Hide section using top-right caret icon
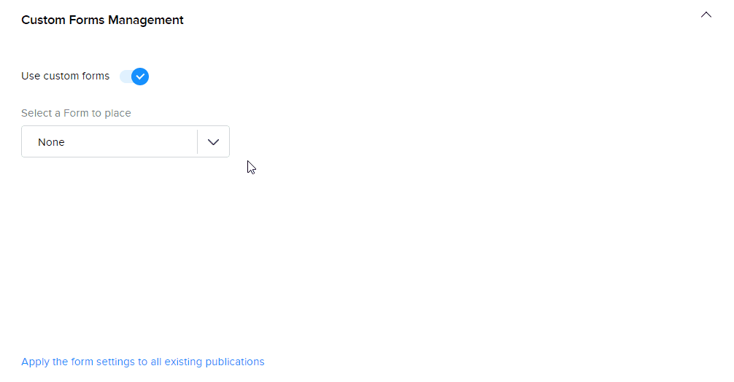 coord(706,15)
